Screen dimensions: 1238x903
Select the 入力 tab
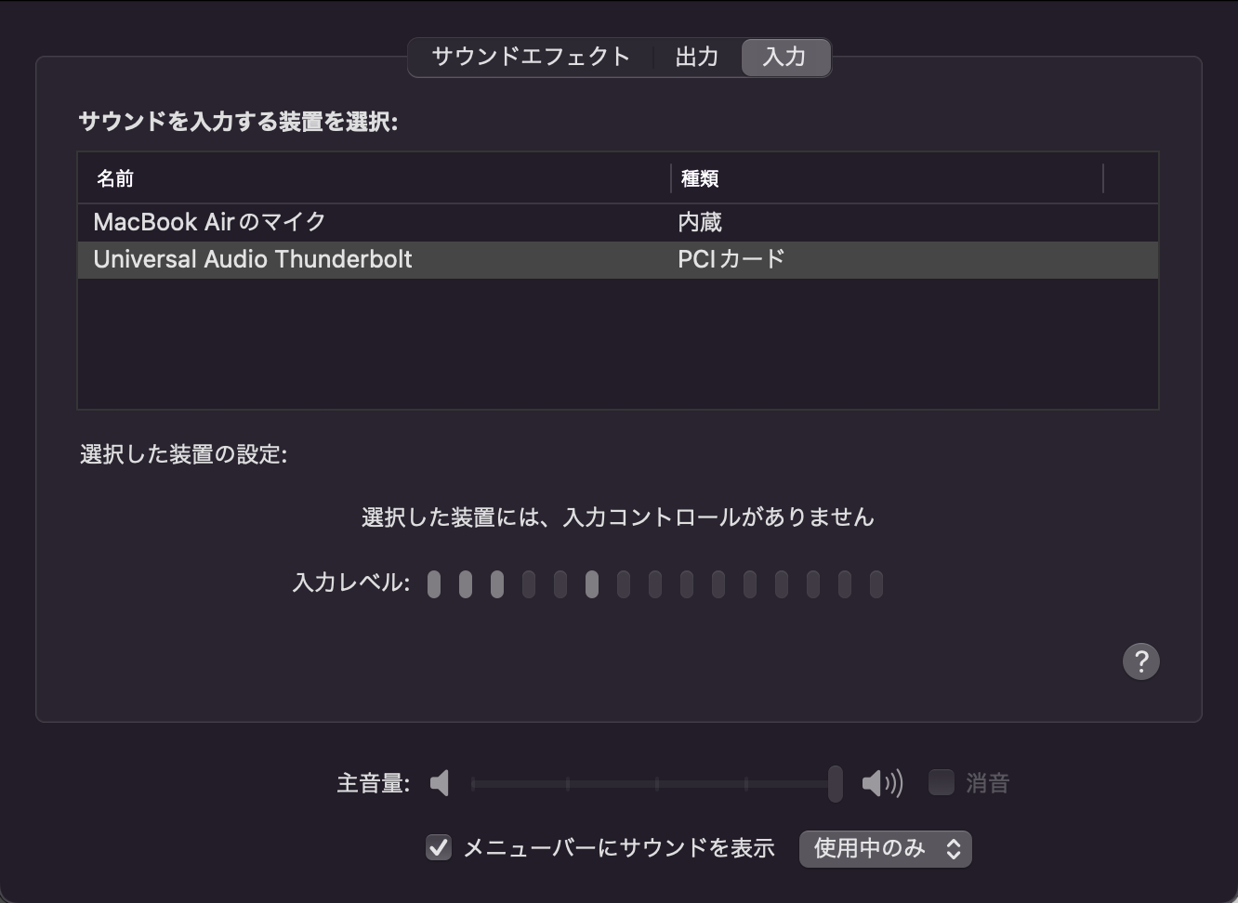(x=784, y=57)
